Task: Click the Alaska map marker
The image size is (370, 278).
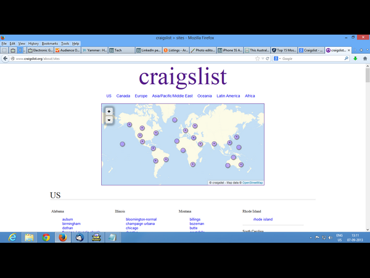Action: tap(129, 124)
